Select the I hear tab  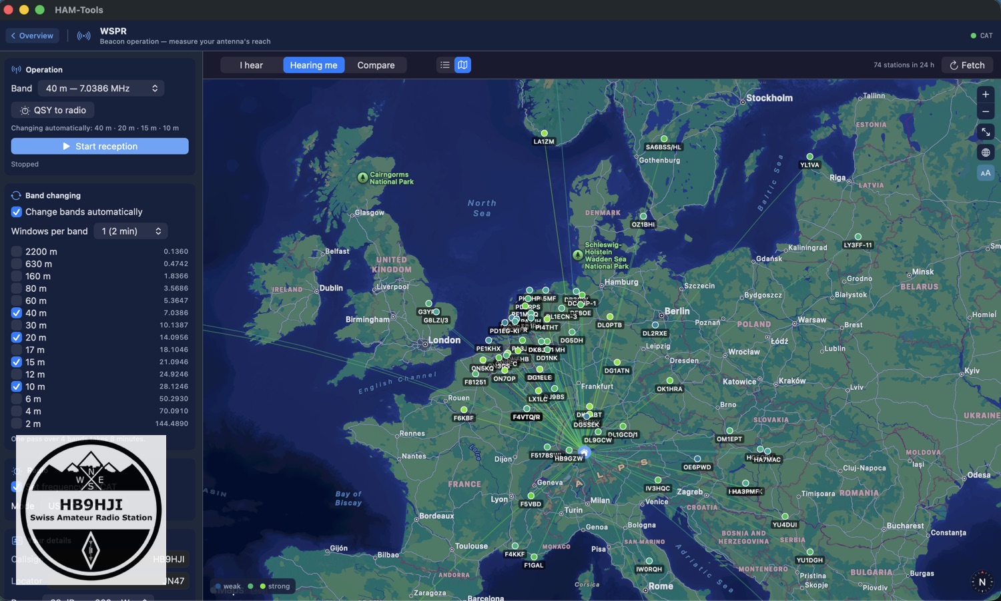coord(252,65)
